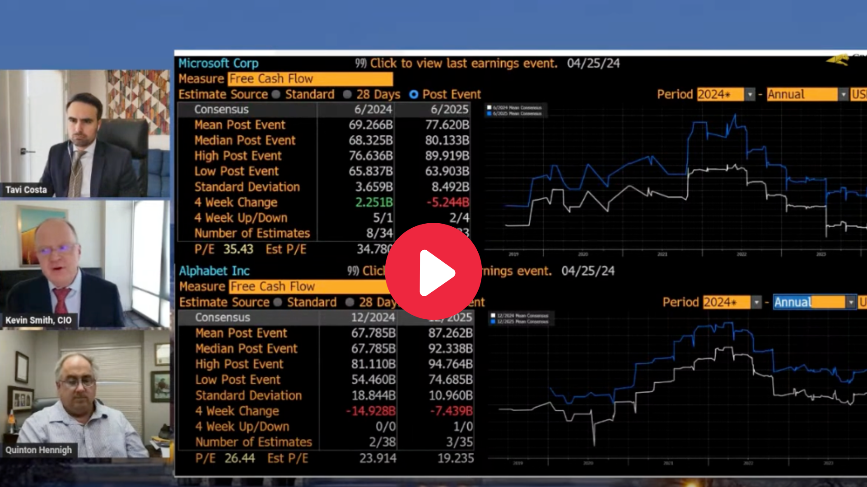Click Alphabet High Post Event 94.764B
The width and height of the screenshot is (867, 487).
451,364
